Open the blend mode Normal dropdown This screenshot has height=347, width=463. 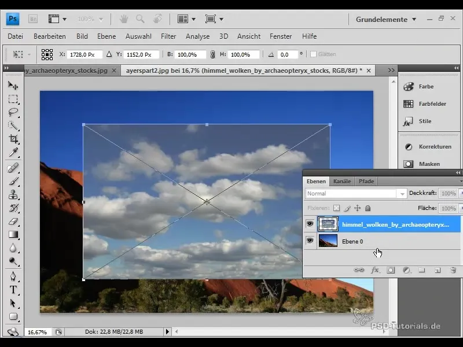click(356, 194)
